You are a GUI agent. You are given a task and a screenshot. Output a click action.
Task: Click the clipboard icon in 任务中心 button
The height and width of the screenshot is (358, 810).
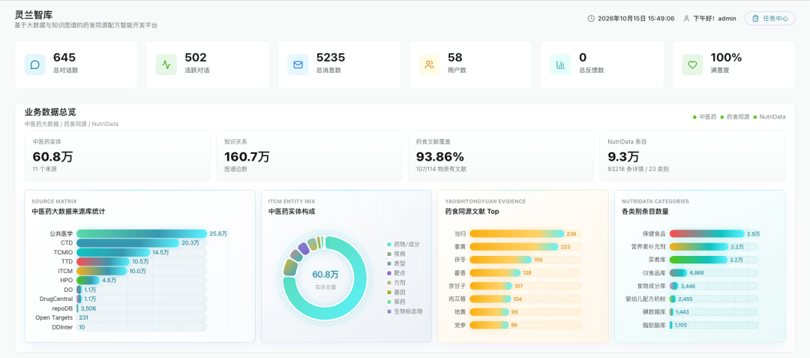(x=756, y=18)
